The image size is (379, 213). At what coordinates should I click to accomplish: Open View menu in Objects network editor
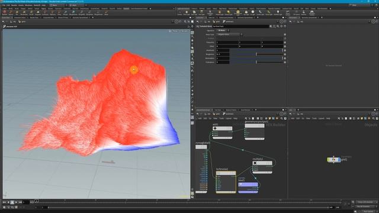(308, 118)
